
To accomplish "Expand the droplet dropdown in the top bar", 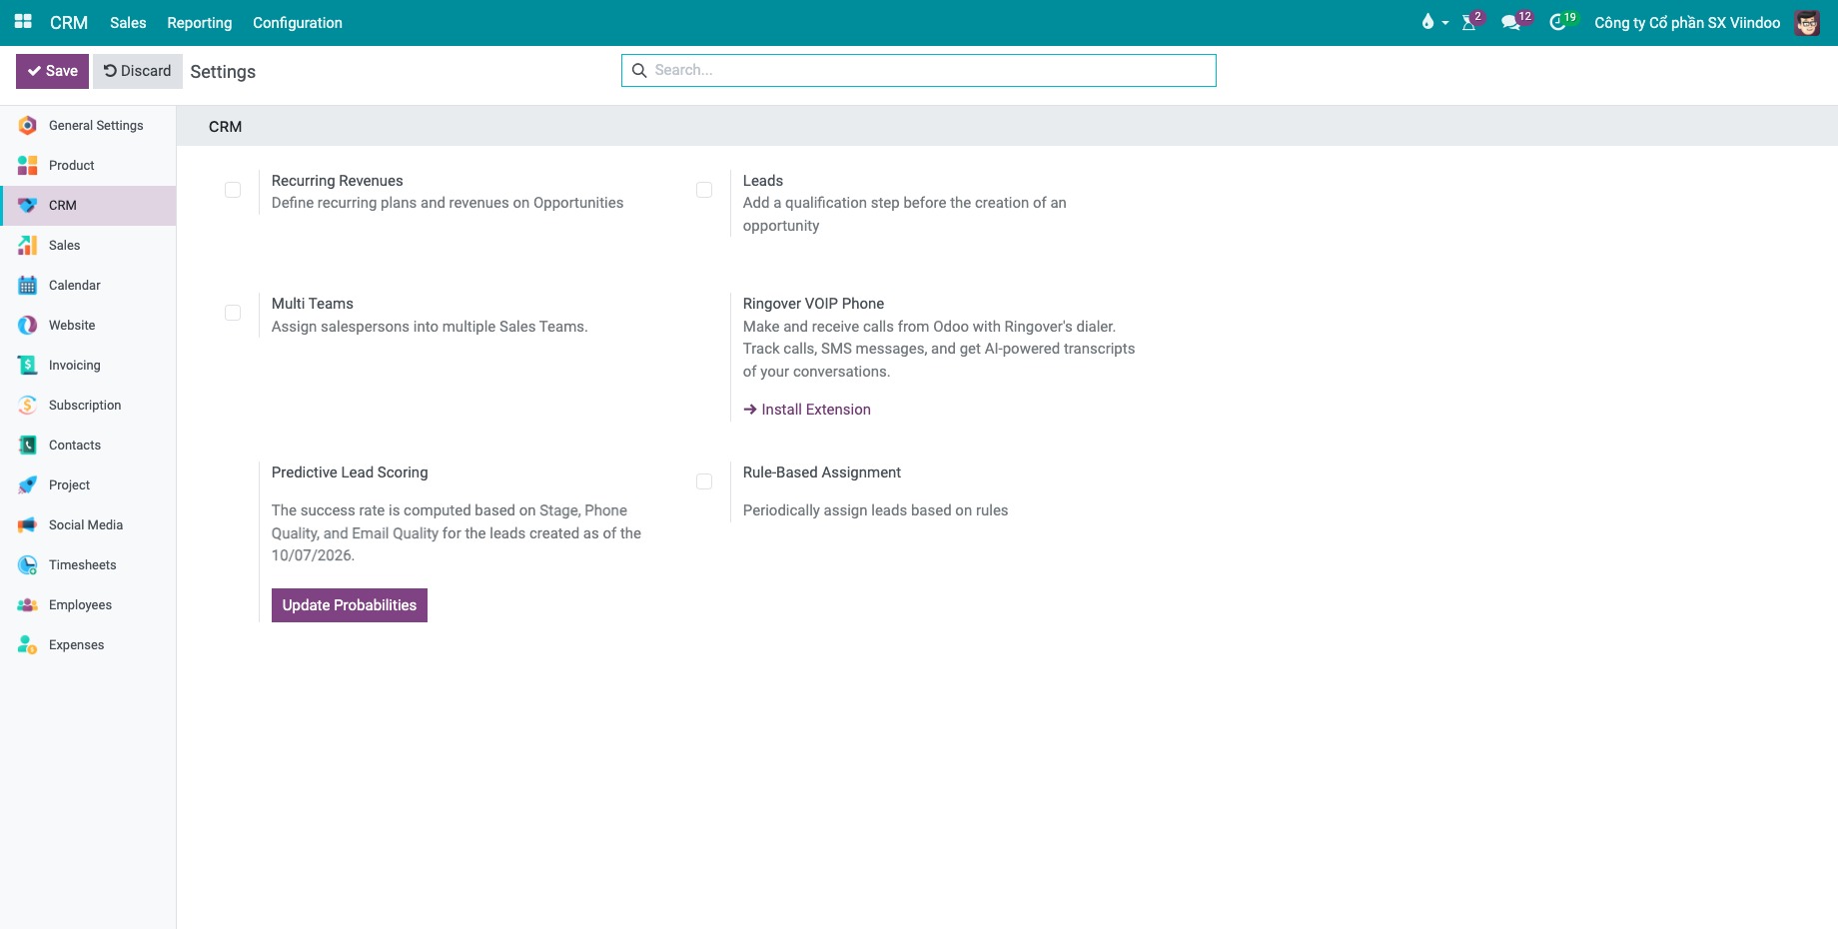I will [x=1434, y=22].
